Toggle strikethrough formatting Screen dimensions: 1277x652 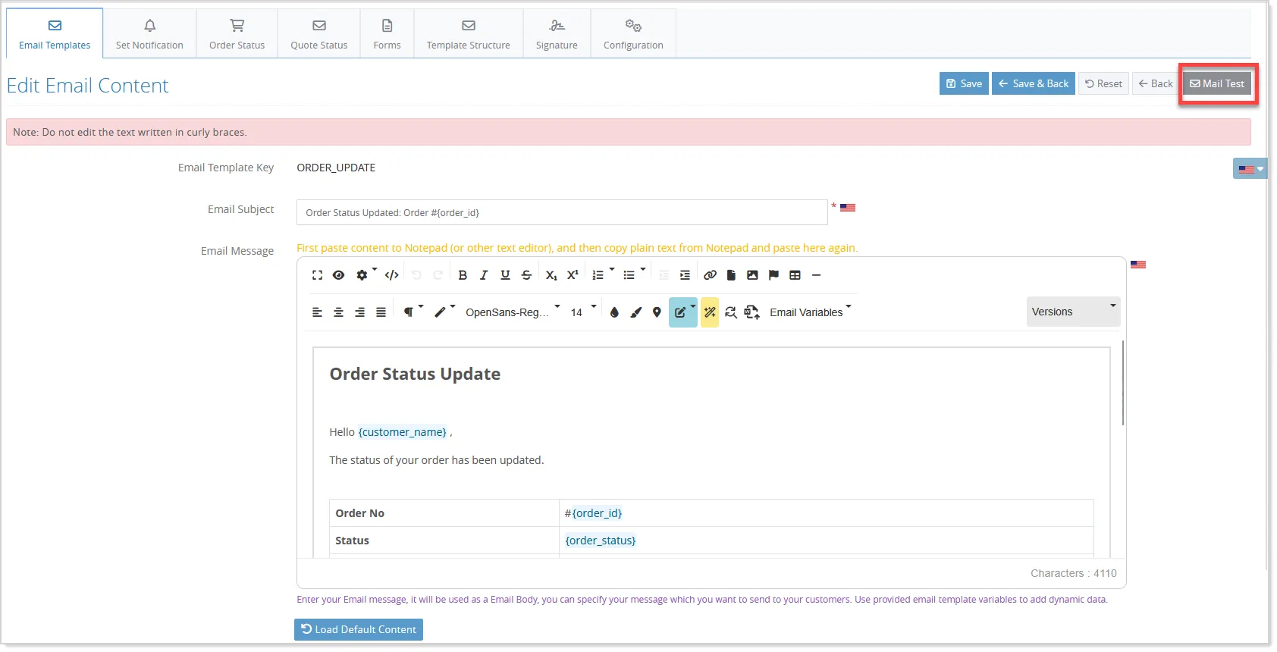526,275
